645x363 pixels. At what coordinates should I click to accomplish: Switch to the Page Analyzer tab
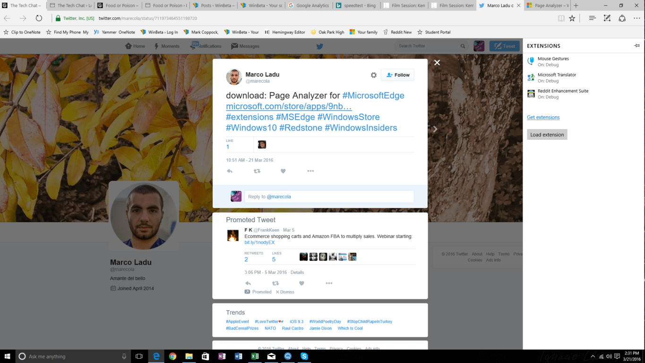click(x=547, y=6)
